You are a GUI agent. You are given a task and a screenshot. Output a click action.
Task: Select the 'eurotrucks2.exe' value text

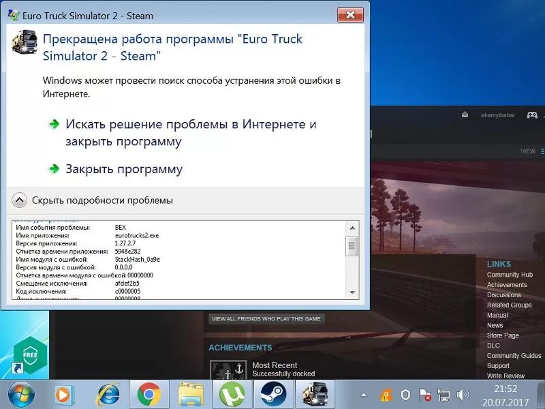pos(137,235)
